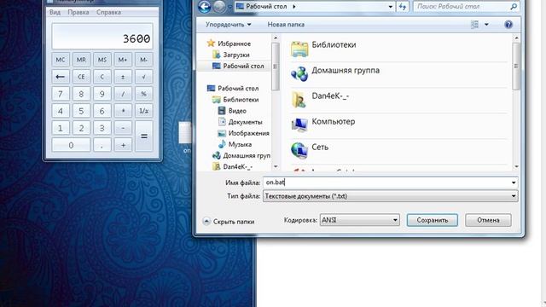Viewport: 546px width, 307px height.
Task: Click the search magnifier icon
Action: click(514, 7)
